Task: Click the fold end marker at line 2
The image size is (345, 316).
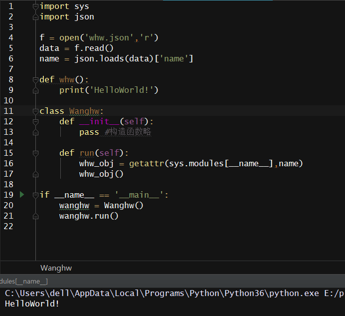Action: (x=35, y=17)
